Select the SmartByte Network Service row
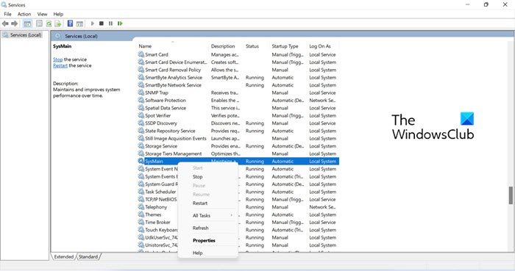515x271 pixels. [238, 85]
